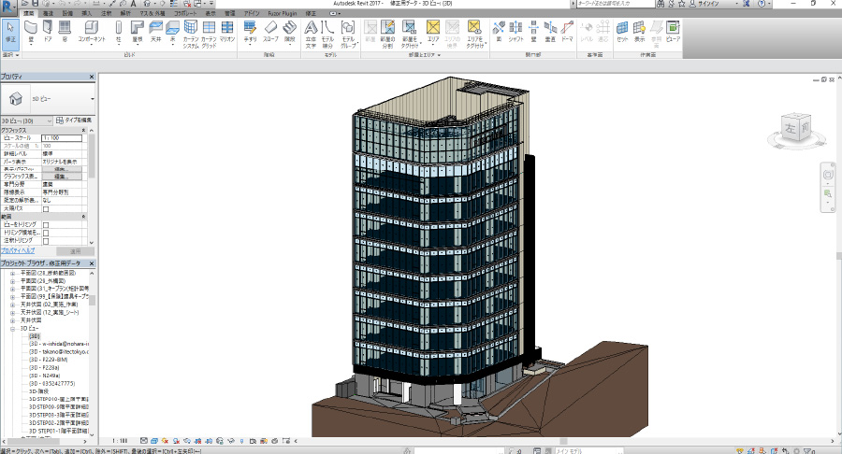Click the view scale 1:100 status control
This screenshot has height=454, width=842.
(121, 441)
